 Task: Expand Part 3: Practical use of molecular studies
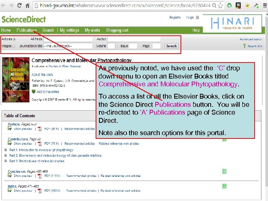pos(6,161)
